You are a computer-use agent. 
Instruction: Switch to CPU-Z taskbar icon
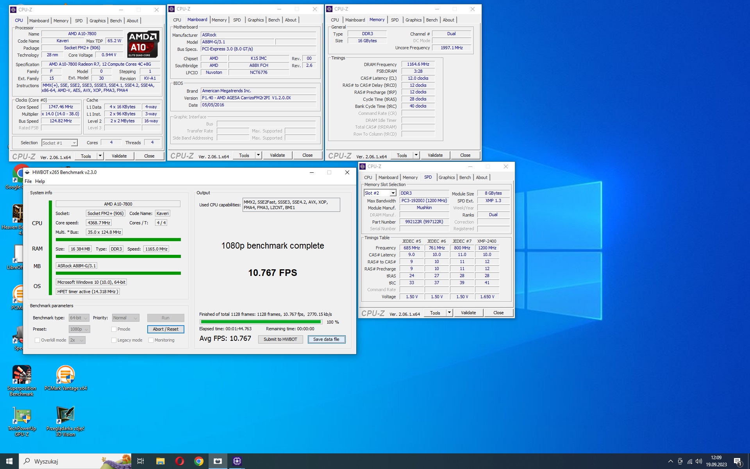237,461
